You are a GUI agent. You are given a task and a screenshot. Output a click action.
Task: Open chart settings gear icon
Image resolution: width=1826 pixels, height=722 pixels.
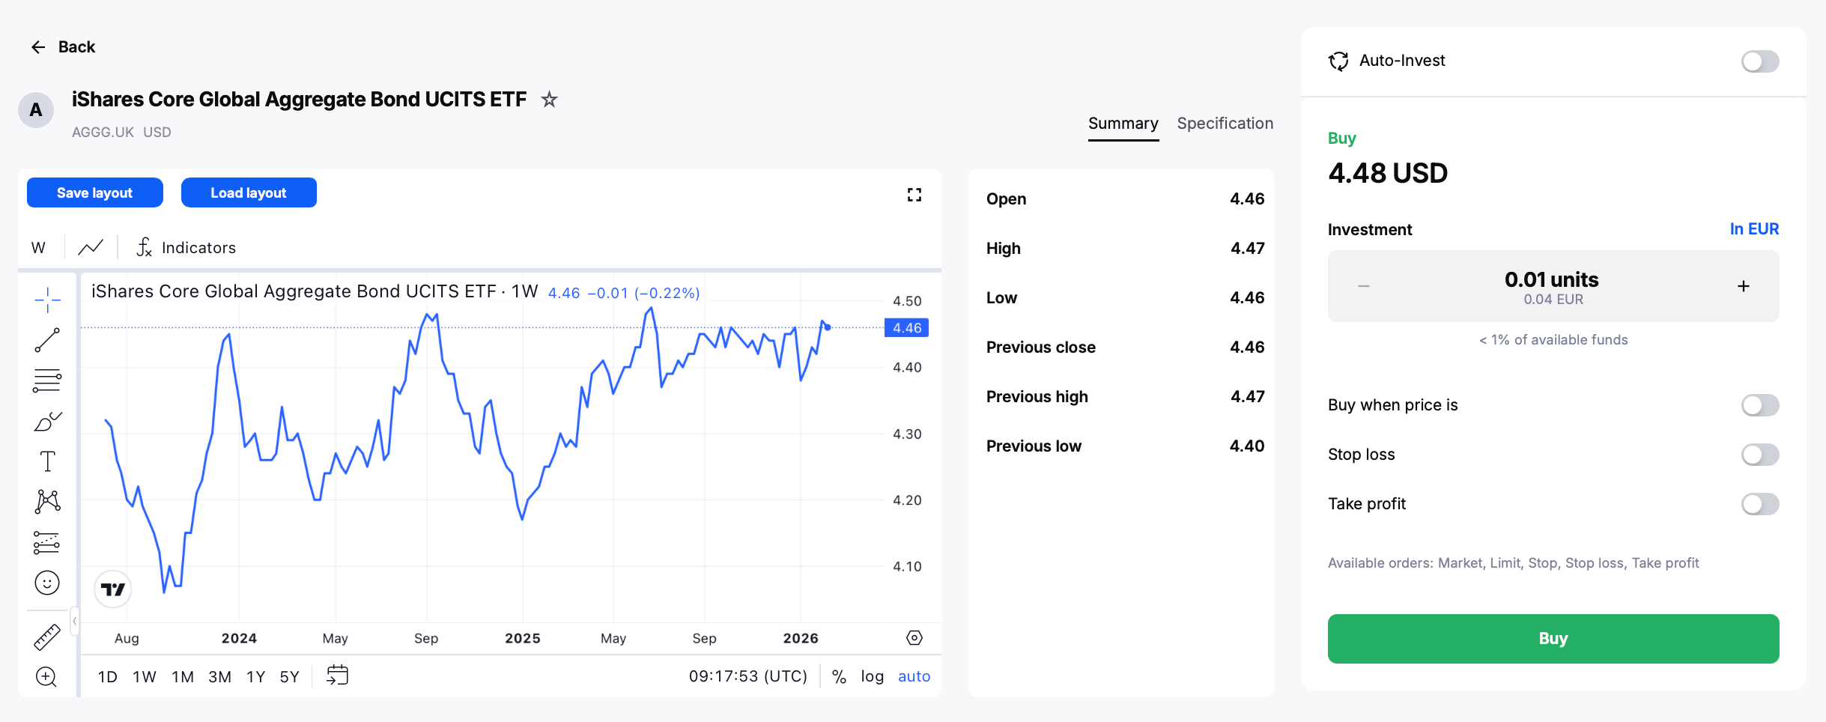point(914,637)
